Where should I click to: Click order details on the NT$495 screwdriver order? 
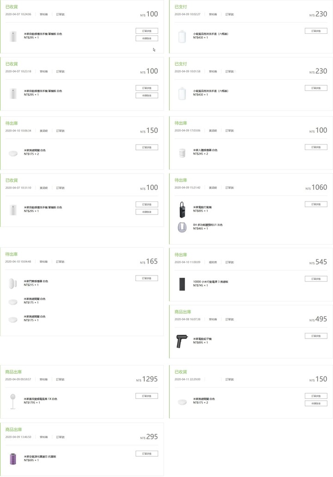(x=316, y=336)
